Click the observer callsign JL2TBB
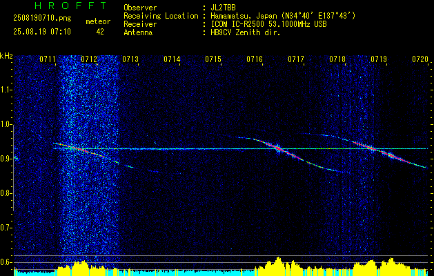 click(x=223, y=8)
